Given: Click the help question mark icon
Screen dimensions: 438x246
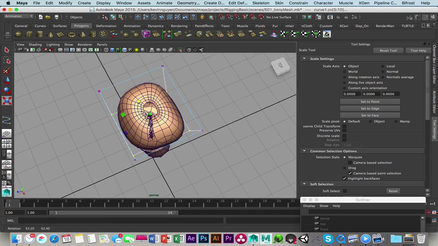Looking at the screenshot, I should coord(194,17).
